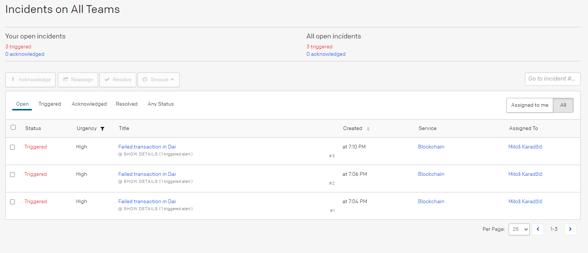Viewport: 588px width, 253px height.
Task: Click the Resolve checkmark button
Action: coord(118,80)
